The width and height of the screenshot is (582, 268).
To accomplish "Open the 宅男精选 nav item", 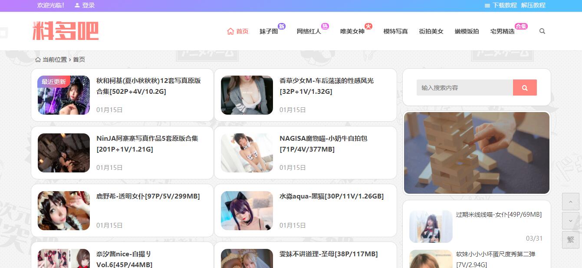I will pyautogui.click(x=503, y=31).
